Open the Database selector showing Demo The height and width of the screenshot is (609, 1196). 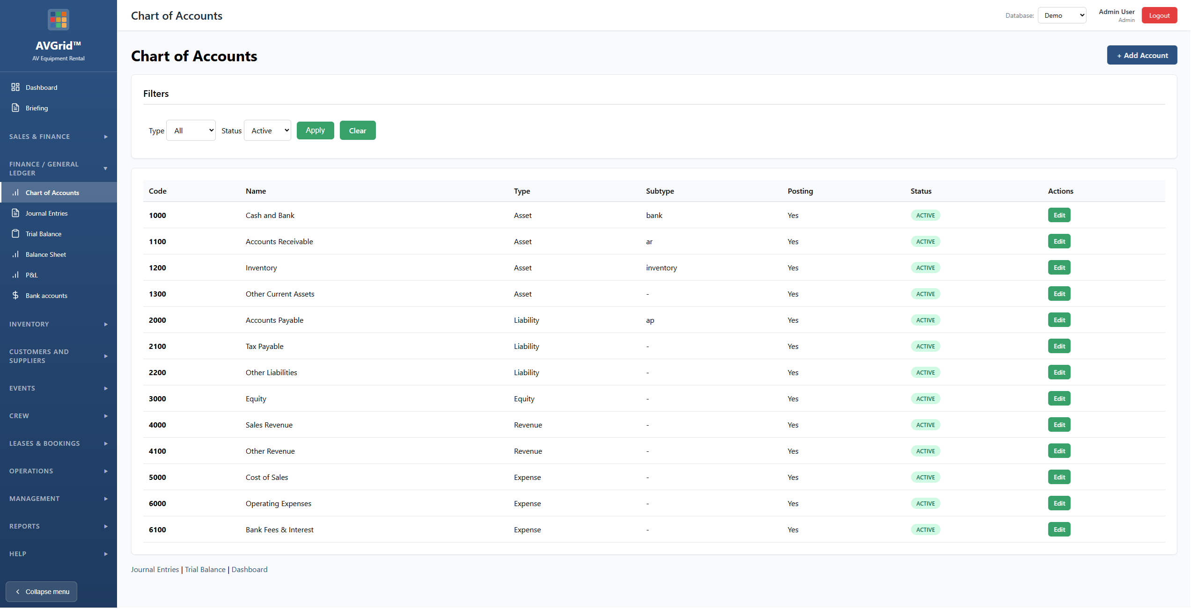coord(1062,15)
